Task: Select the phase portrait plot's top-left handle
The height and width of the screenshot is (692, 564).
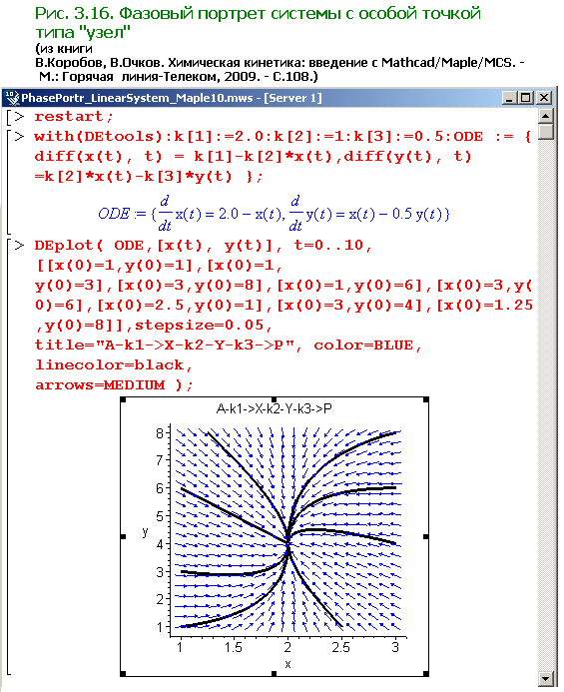Action: tap(123, 399)
